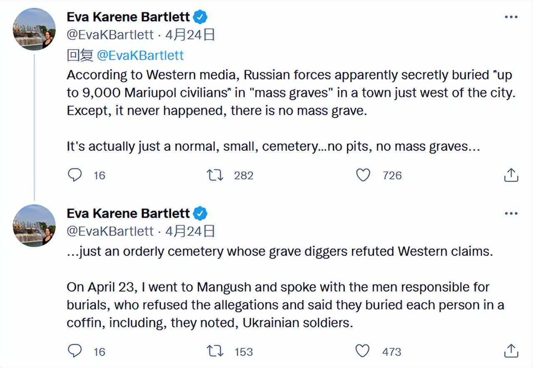Viewport: 533px width, 368px height.
Task: Open more options menu on second tweet
Action: [511, 214]
